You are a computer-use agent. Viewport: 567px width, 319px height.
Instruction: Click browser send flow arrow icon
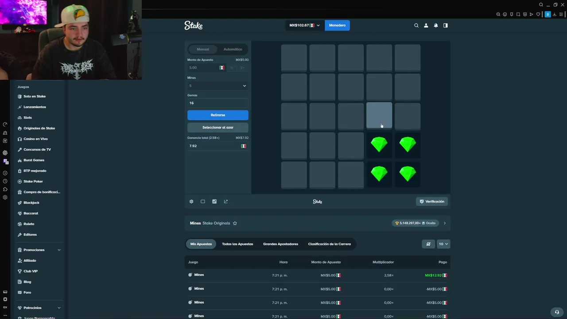[532, 14]
